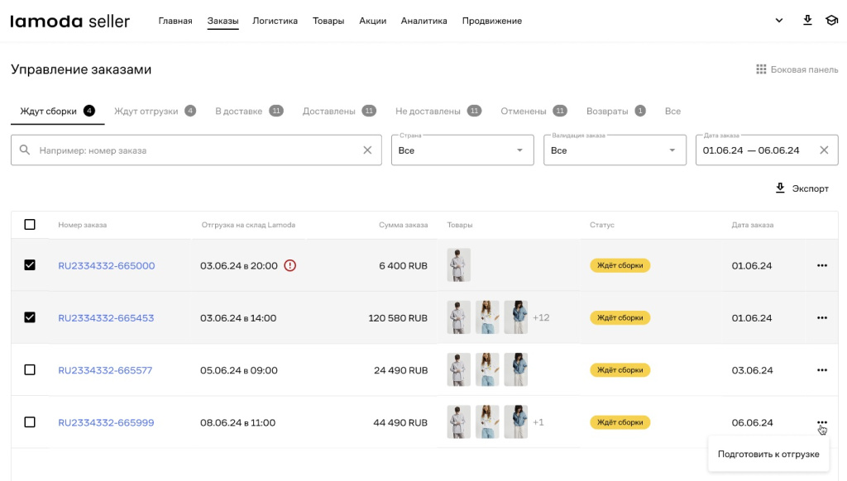847x481 pixels.
Task: Uncheck the checkbox for order RU2334332-665000
Action: coord(30,265)
